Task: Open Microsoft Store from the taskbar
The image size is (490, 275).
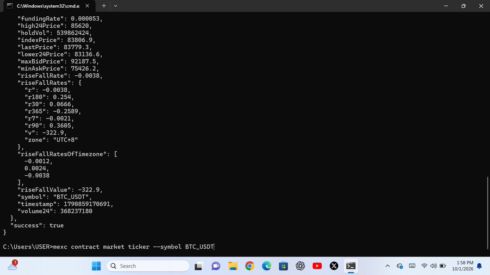Action: point(283,266)
